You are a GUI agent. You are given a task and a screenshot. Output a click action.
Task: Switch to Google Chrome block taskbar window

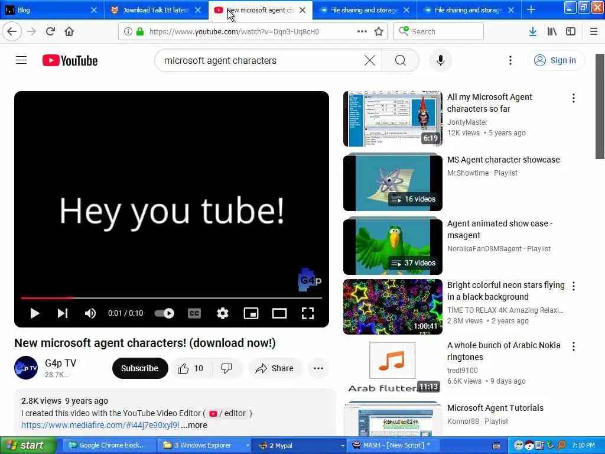click(109, 445)
